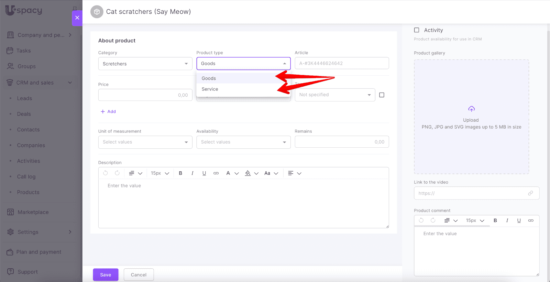Open the Availability select dropdown
The height and width of the screenshot is (282, 550).
[x=243, y=142]
